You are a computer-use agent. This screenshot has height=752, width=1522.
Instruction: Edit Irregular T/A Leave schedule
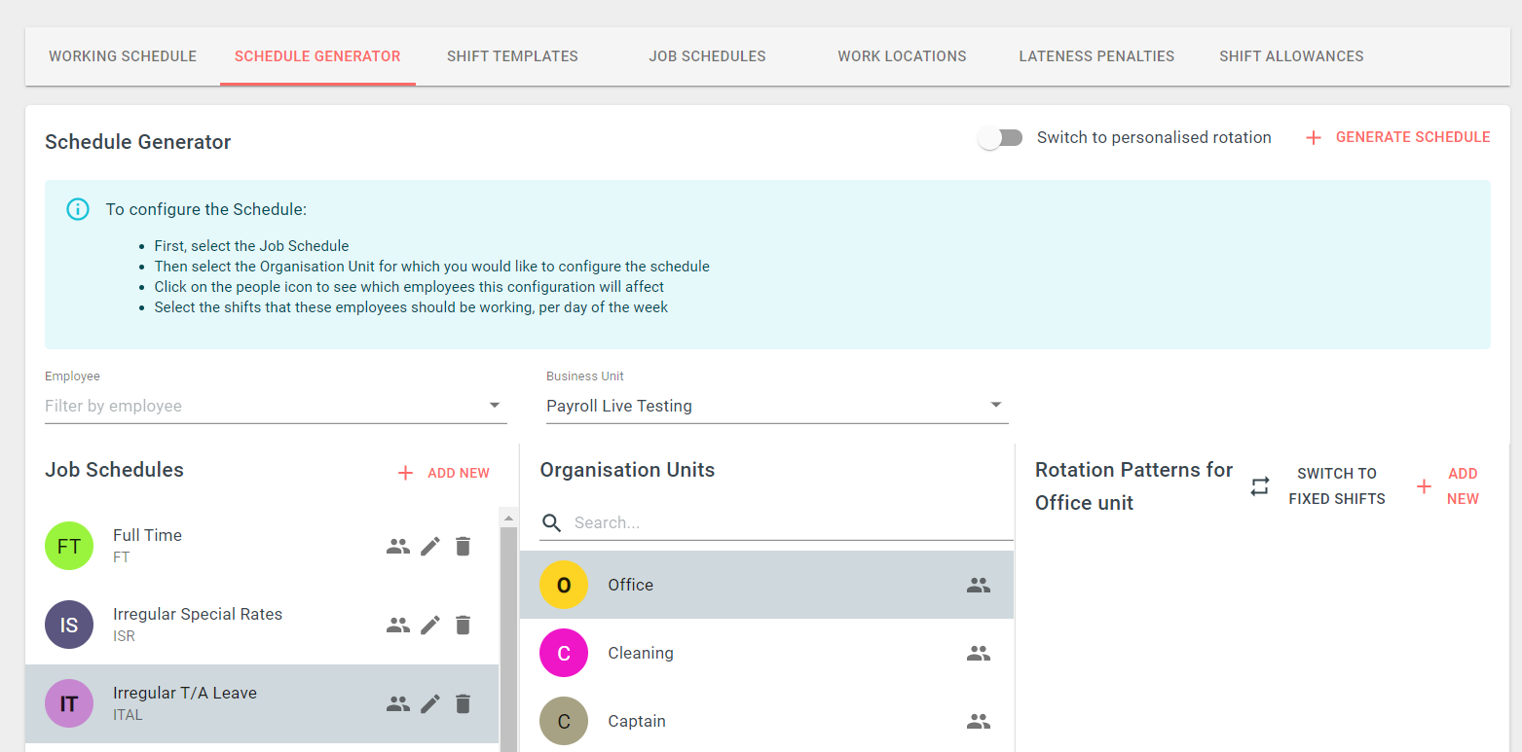(430, 704)
